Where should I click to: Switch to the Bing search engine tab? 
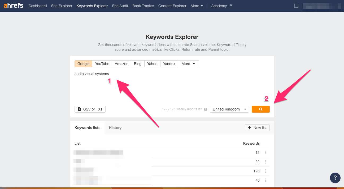(138, 64)
